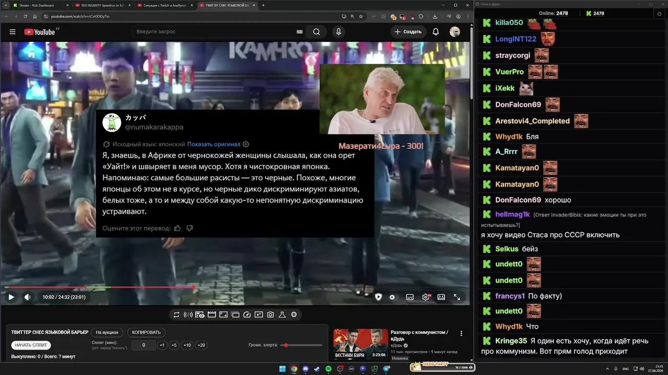Open a new browser tab
The height and width of the screenshot is (375, 668).
pyautogui.click(x=263, y=5)
